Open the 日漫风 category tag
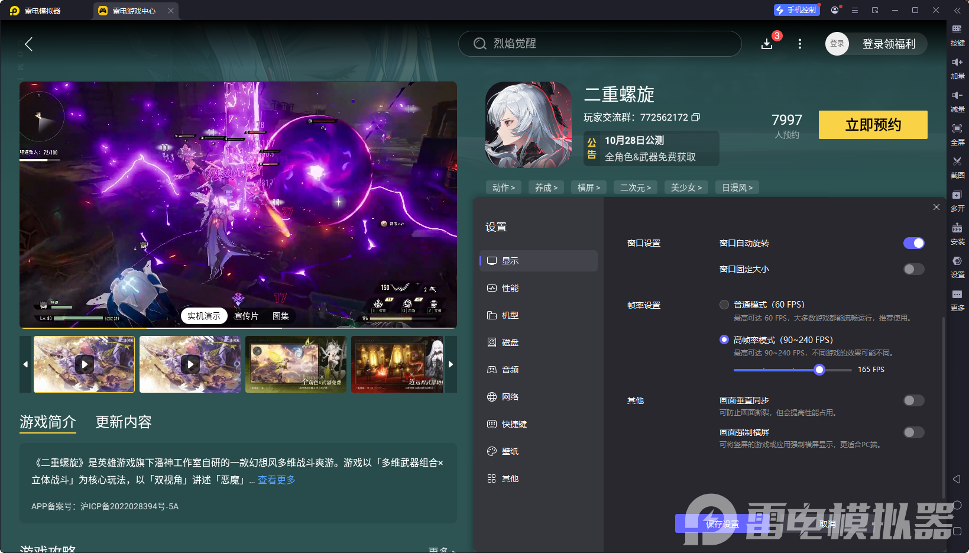The image size is (969, 553). point(737,187)
